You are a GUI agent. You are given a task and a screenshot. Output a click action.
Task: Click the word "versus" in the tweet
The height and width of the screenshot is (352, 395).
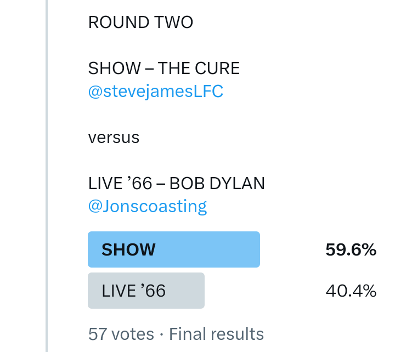(114, 137)
